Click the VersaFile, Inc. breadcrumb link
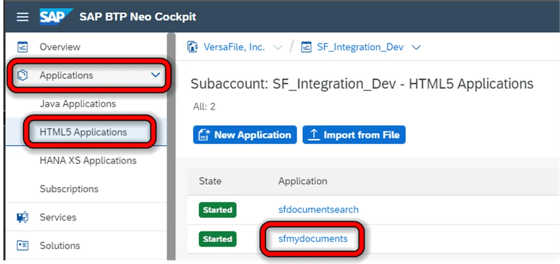 (x=234, y=47)
